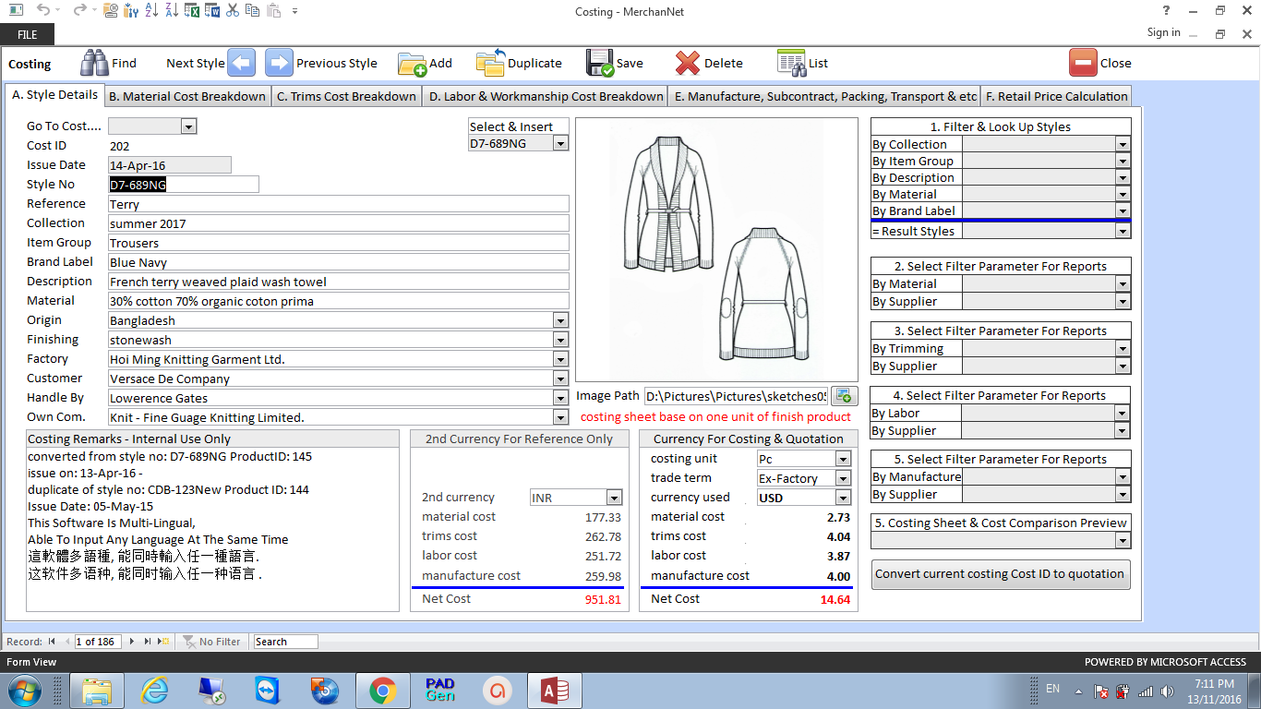This screenshot has height=709, width=1261.
Task: Switch to F. Retail Price Calculation tab
Action: click(x=1056, y=96)
